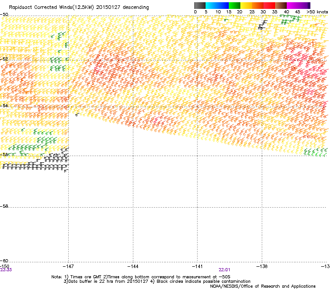The width and height of the screenshot is (330, 289).
Task: Click the '10' legend scale label
Action: click(x=218, y=12)
